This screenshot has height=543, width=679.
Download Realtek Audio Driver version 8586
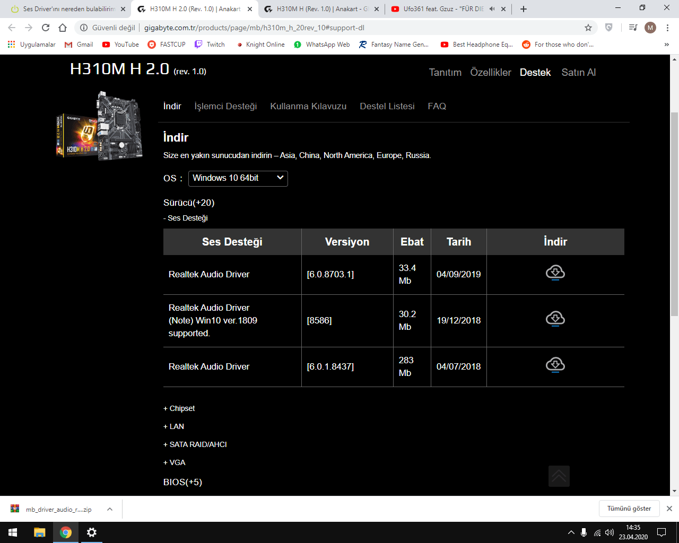(x=555, y=319)
